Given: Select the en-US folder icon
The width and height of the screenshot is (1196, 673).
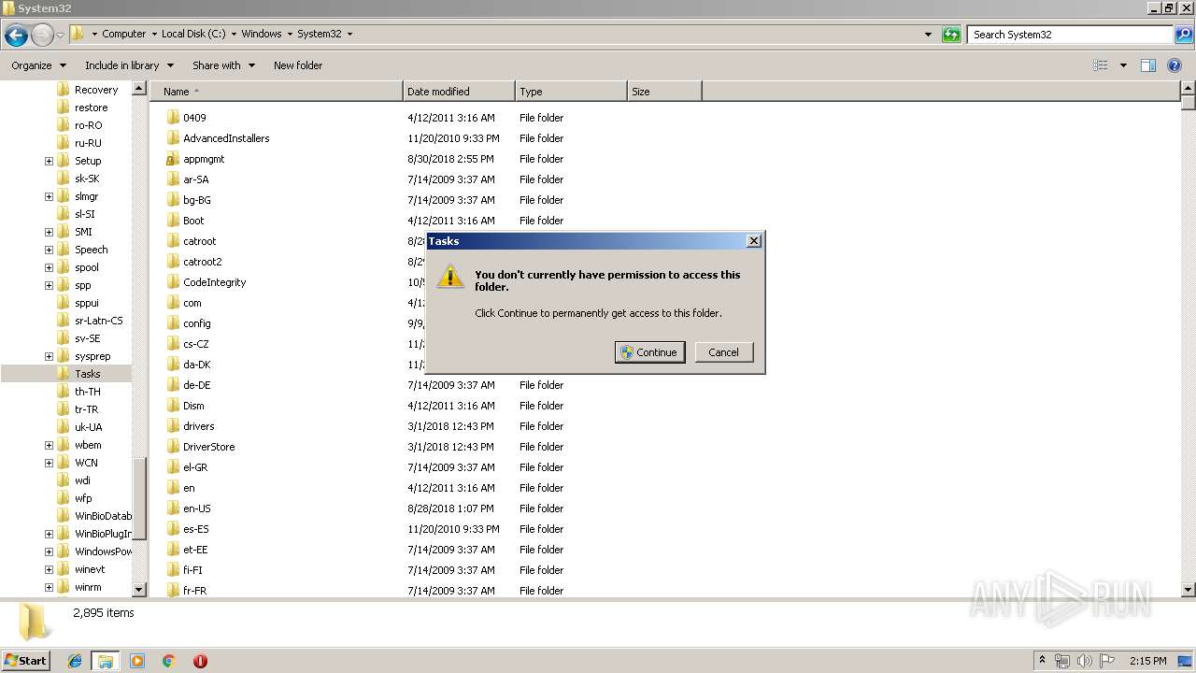Looking at the screenshot, I should [x=172, y=508].
